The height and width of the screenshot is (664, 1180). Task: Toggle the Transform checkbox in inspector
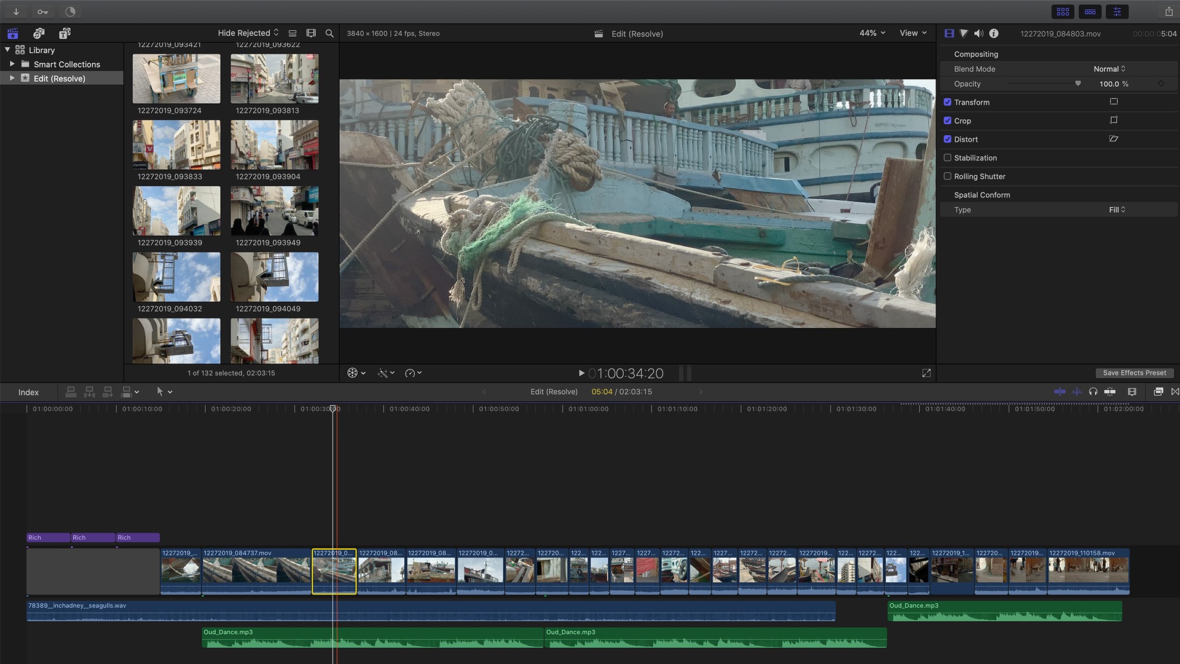948,102
